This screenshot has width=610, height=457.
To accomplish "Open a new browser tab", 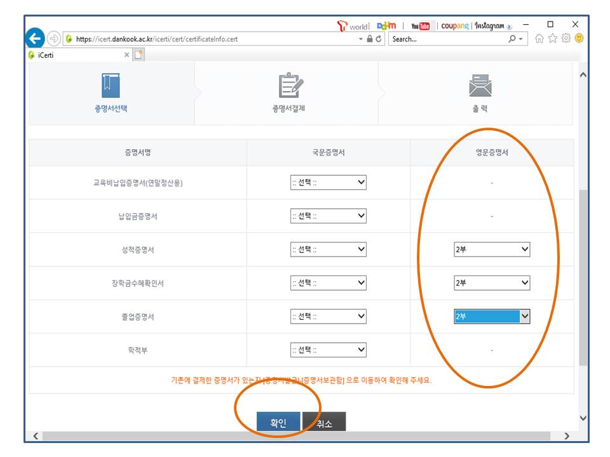I will pyautogui.click(x=139, y=55).
